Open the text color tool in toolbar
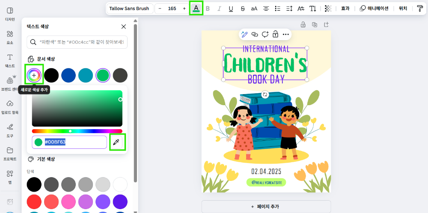This screenshot has width=428, height=213. point(196,9)
